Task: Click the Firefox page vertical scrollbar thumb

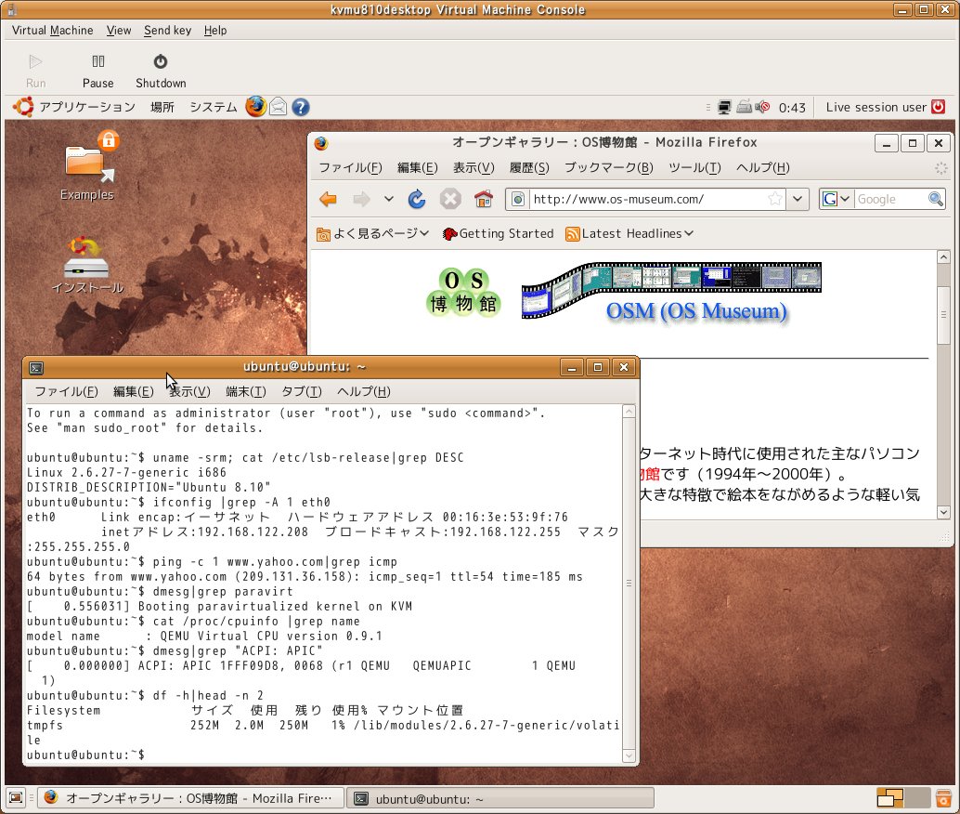Action: click(943, 314)
